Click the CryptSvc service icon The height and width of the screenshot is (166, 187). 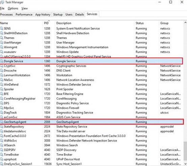click(x=2, y=66)
